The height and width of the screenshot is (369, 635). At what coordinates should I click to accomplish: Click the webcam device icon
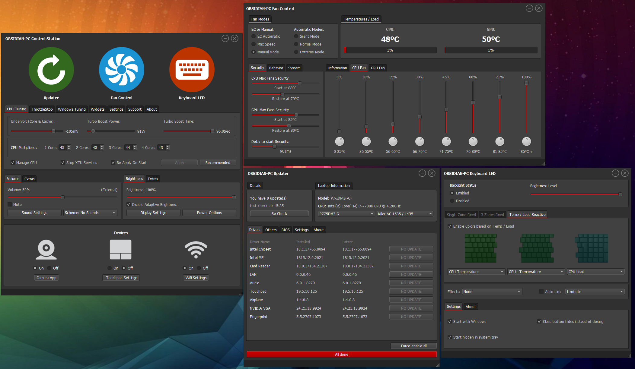tap(46, 250)
